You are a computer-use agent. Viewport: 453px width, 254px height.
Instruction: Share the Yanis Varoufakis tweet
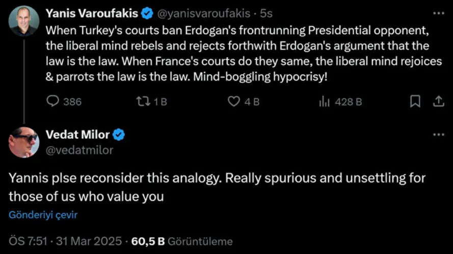tap(438, 101)
